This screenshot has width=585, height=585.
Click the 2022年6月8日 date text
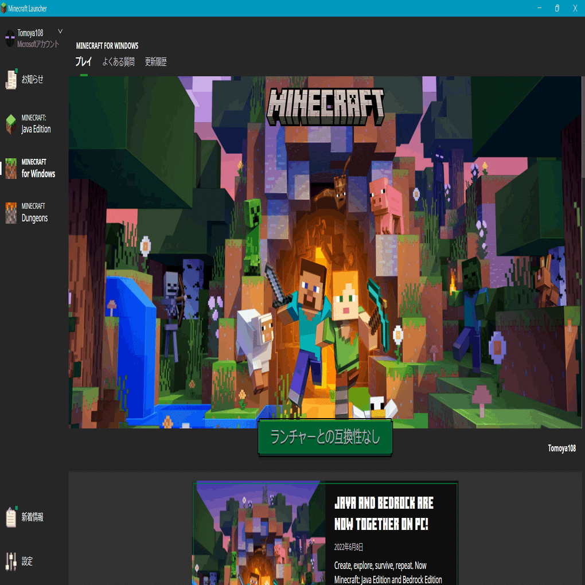[x=349, y=547]
